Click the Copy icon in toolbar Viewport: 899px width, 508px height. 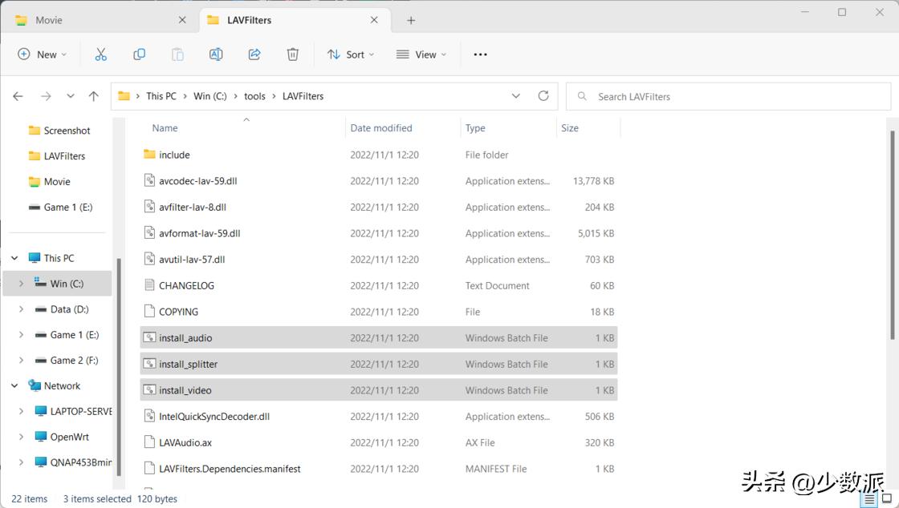139,54
